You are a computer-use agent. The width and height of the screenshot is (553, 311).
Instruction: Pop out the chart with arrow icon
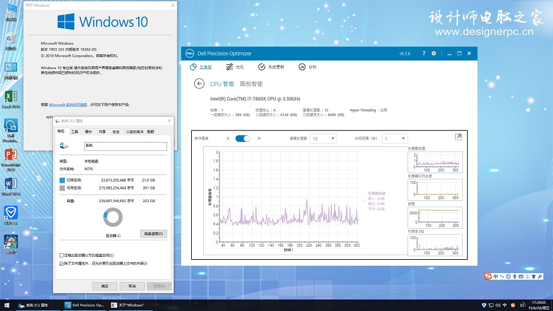[459, 137]
